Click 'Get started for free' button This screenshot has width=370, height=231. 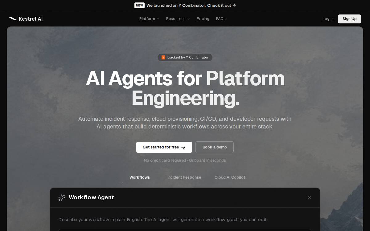[164, 147]
